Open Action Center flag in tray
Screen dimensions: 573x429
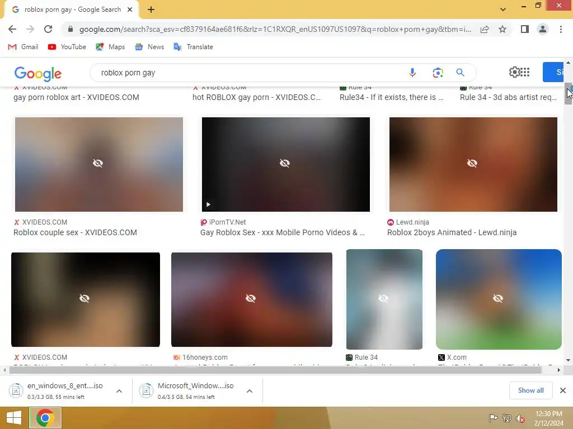coord(494,418)
